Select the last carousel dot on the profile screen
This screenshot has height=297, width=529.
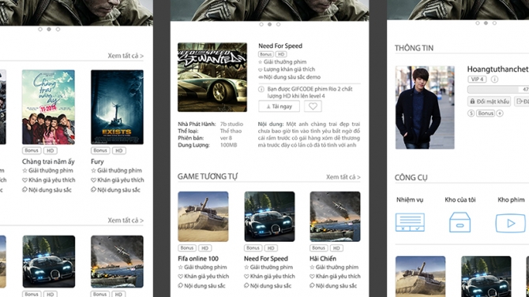tap(494, 23)
